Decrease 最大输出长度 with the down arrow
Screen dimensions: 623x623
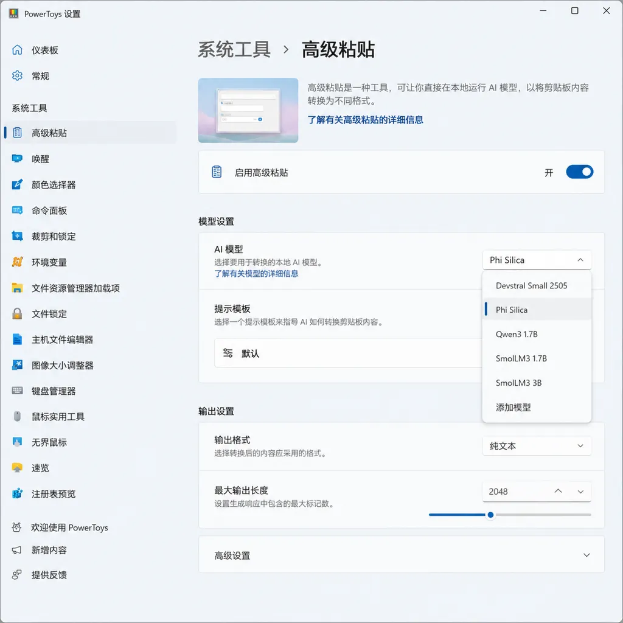(580, 491)
